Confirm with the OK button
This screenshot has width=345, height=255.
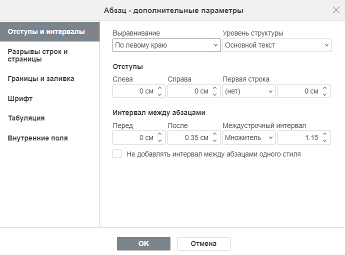[143, 243]
